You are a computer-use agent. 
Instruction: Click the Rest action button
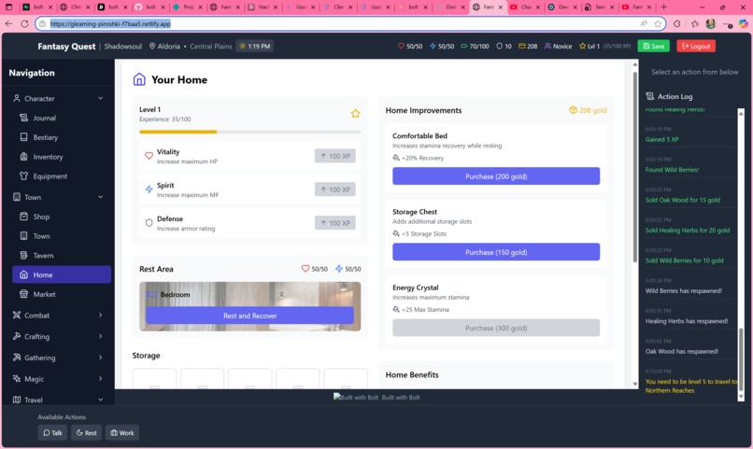tap(87, 433)
